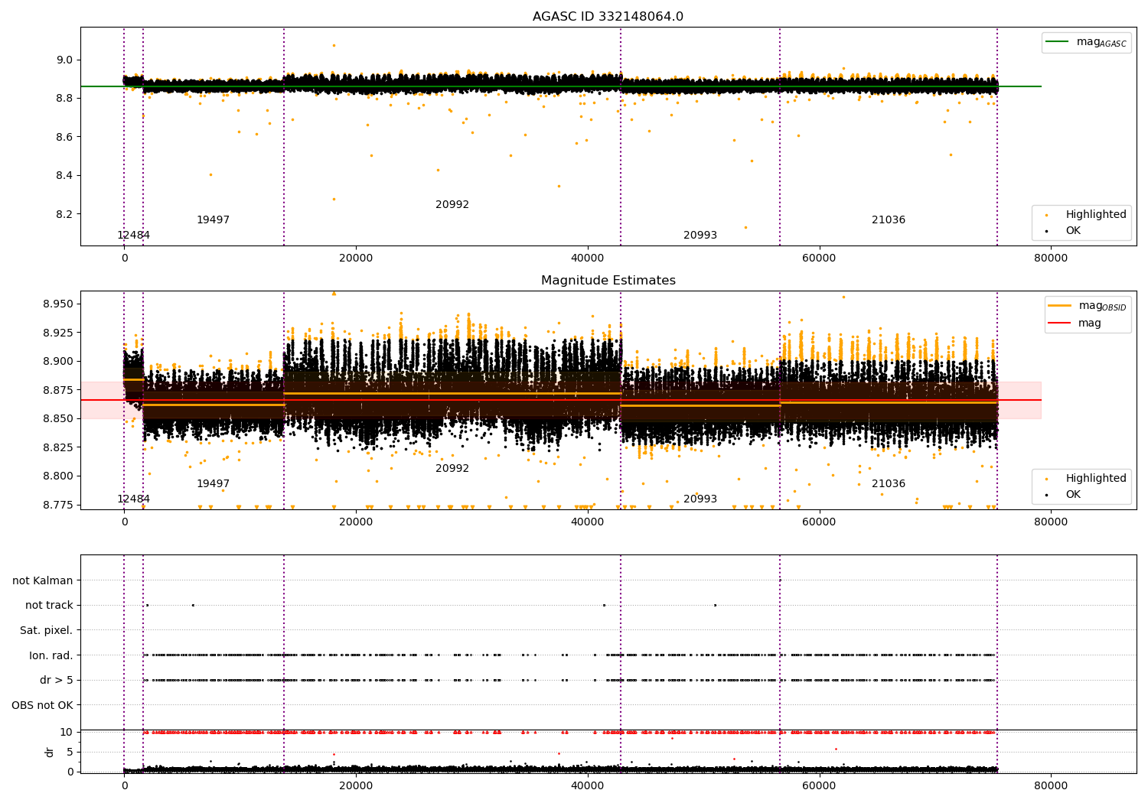
Task: Click the red line swatch in middle legend
Action: [1059, 323]
